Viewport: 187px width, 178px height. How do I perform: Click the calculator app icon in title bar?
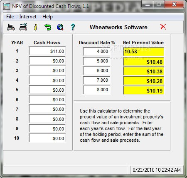coord(7,6)
